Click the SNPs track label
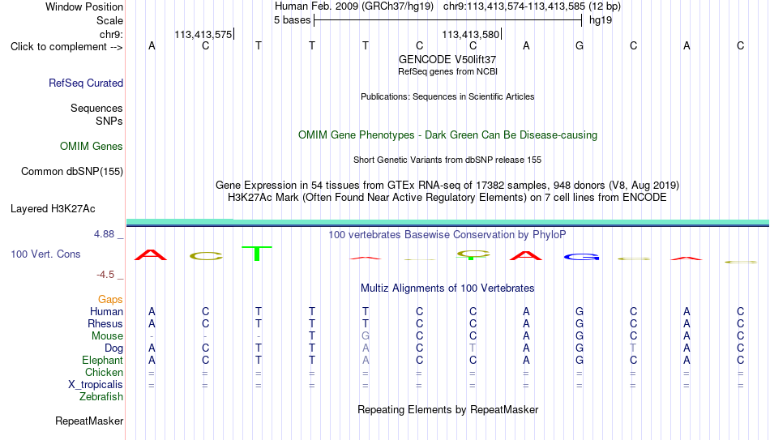Image resolution: width=770 pixels, height=440 pixels. tap(109, 121)
